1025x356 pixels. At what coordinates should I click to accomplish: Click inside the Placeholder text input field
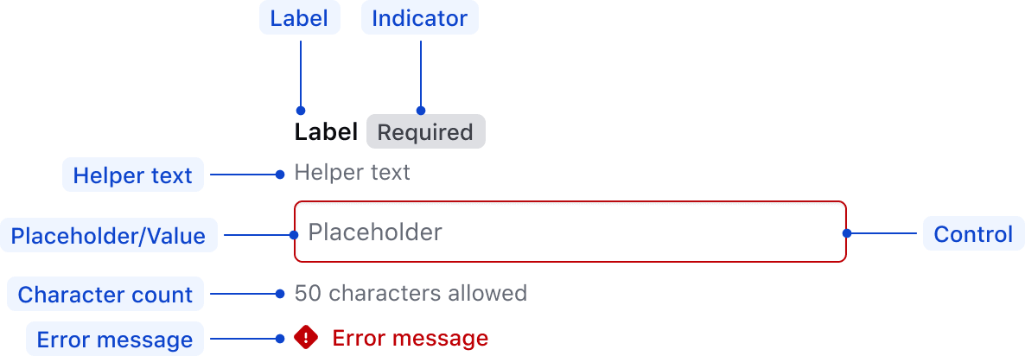(570, 232)
